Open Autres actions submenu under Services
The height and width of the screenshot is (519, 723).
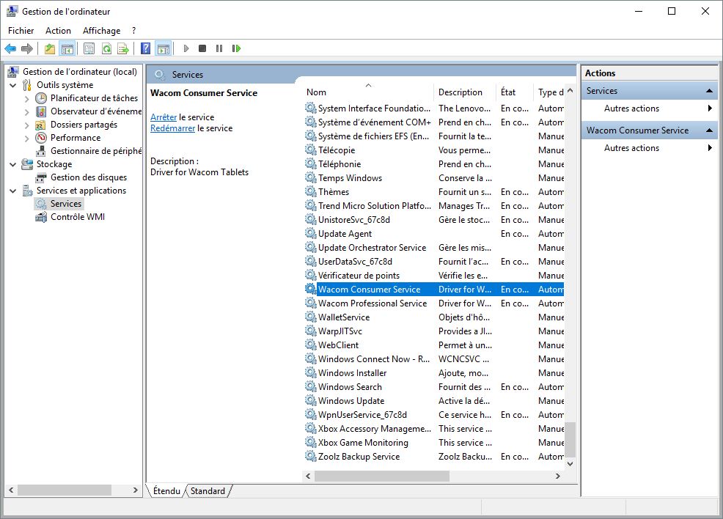click(649, 108)
